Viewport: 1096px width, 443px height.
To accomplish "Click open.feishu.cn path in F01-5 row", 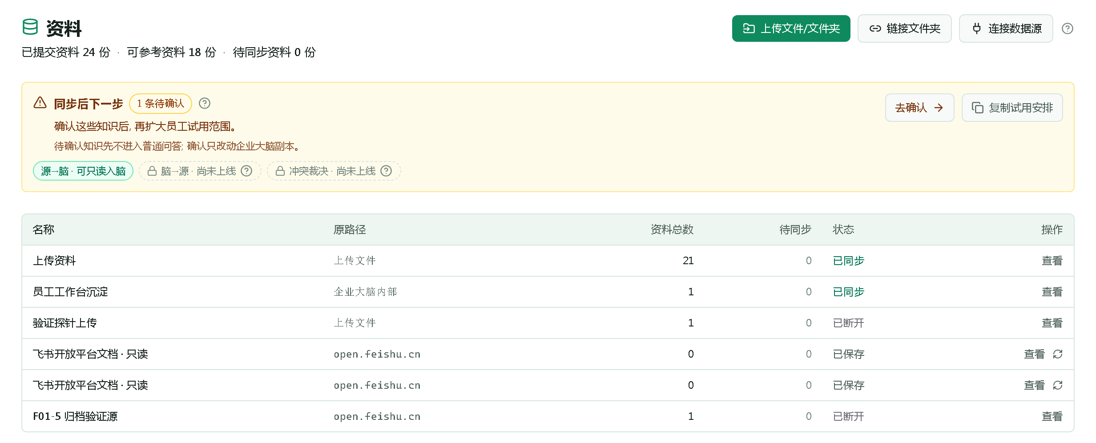I will tap(377, 416).
